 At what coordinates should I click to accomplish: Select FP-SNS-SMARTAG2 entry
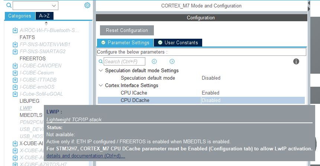(42, 51)
